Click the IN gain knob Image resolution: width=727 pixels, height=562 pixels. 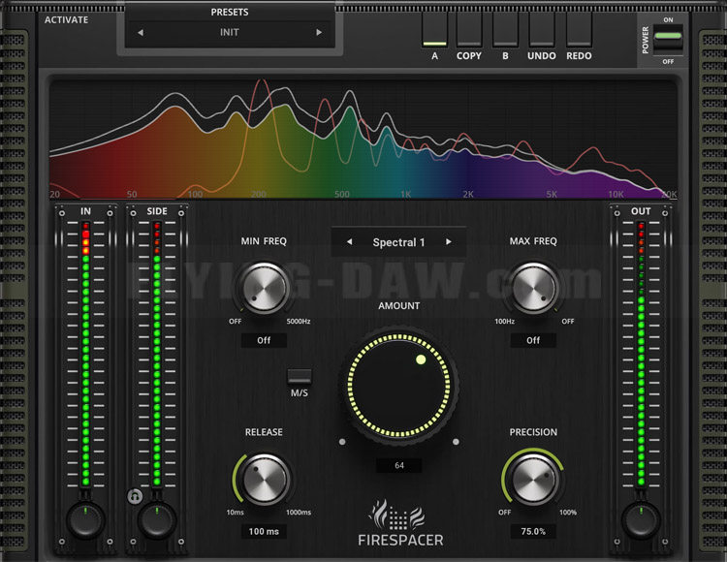click(x=85, y=519)
